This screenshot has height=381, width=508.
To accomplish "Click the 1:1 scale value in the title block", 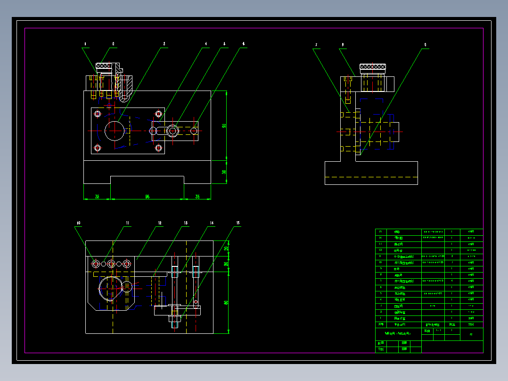I will coord(439,331).
